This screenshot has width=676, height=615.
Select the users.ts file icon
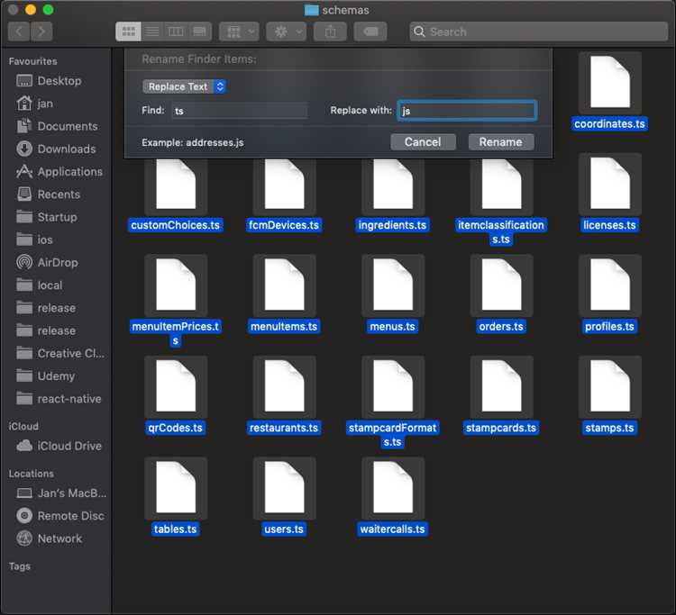click(285, 488)
